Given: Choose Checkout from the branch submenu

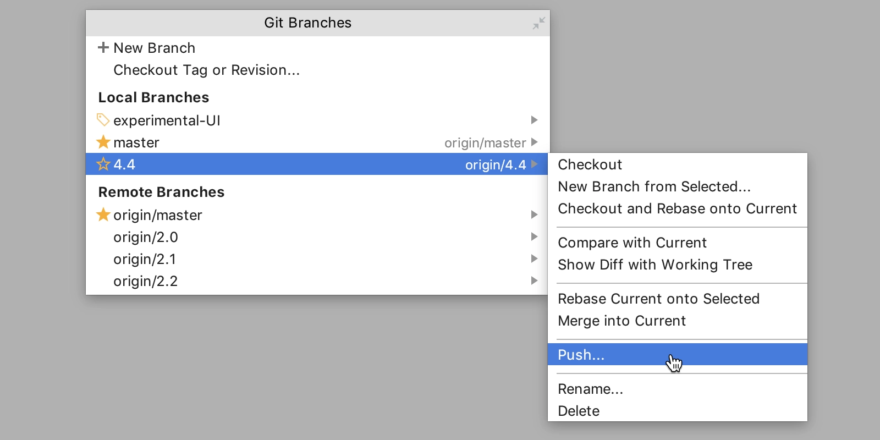Looking at the screenshot, I should pyautogui.click(x=678, y=164).
